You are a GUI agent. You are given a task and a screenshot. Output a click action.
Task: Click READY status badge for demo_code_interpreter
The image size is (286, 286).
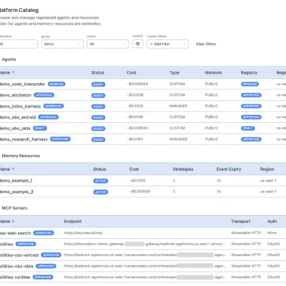click(x=98, y=84)
